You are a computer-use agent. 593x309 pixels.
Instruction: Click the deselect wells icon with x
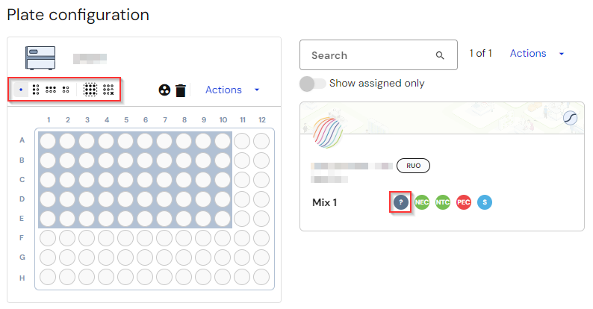click(108, 90)
